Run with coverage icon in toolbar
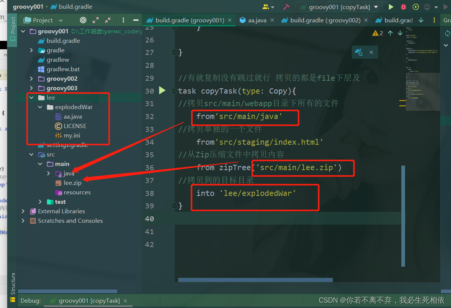Screen dimensions: 451x308 [x=415, y=7]
